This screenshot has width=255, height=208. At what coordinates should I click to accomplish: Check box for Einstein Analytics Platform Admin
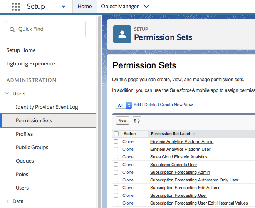point(116,141)
